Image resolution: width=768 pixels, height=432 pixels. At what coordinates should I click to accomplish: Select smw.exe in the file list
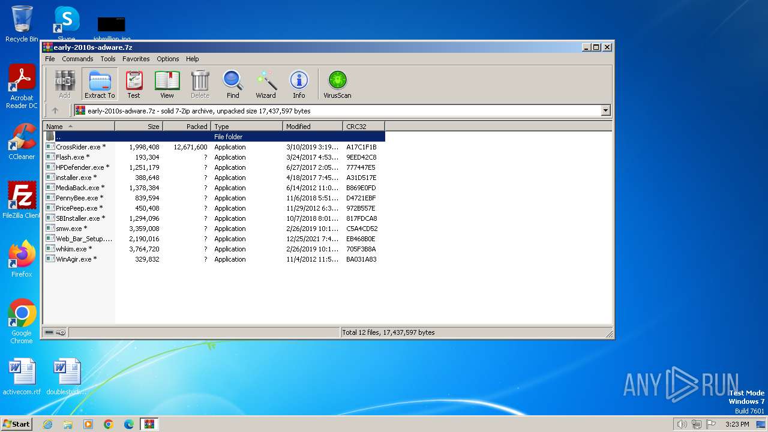click(214, 229)
